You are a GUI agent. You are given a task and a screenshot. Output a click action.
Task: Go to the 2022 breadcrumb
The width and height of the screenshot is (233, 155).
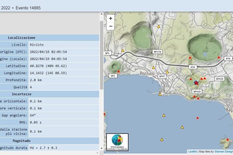point(5,8)
